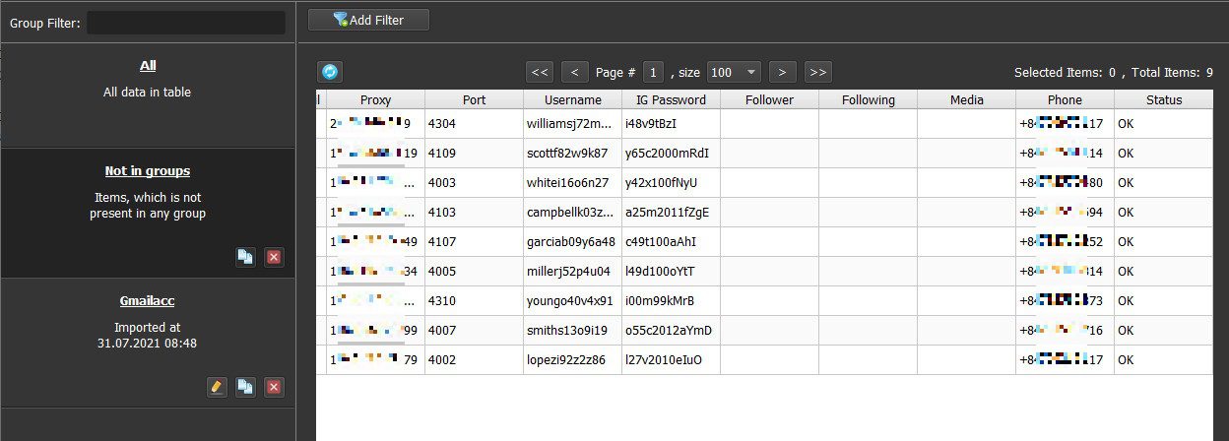1229x441 pixels.
Task: Edit the Gmailacc group pencil icon
Action: [x=217, y=387]
